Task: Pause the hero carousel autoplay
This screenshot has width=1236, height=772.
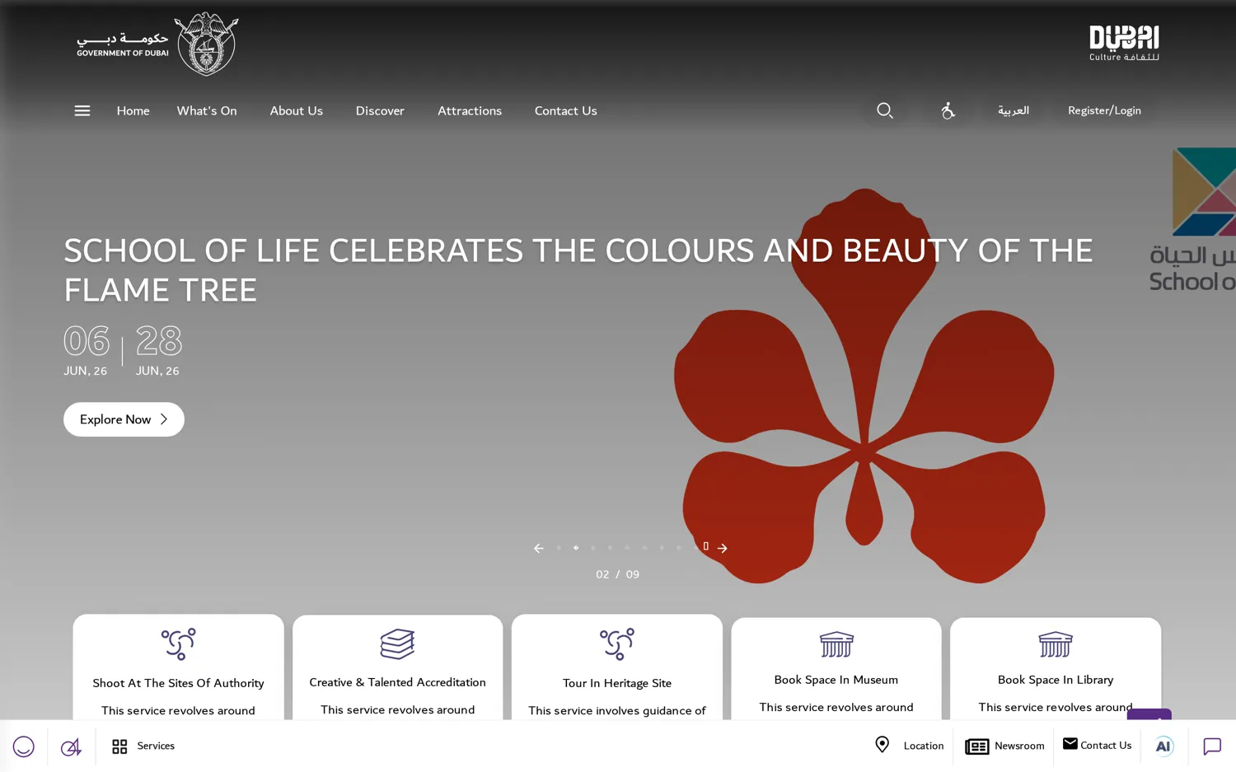Action: (x=706, y=546)
